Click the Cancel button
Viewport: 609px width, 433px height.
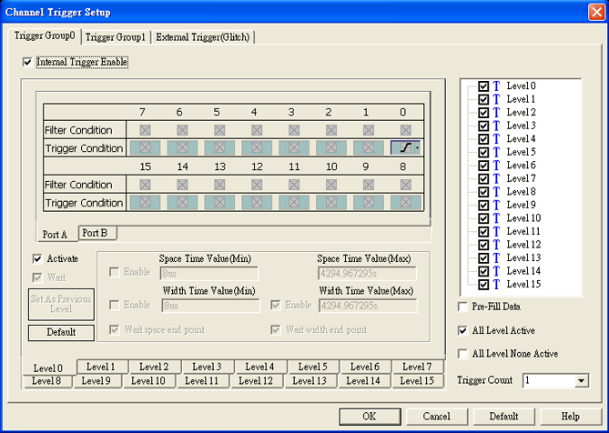(437, 417)
